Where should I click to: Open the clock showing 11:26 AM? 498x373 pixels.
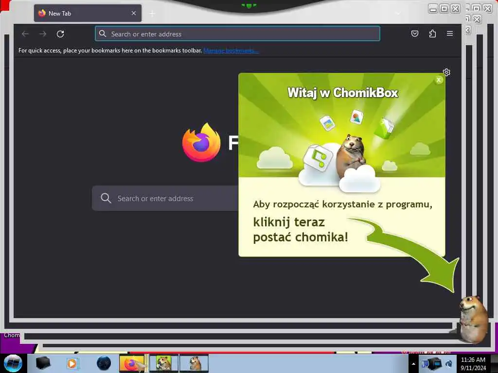tap(473, 364)
